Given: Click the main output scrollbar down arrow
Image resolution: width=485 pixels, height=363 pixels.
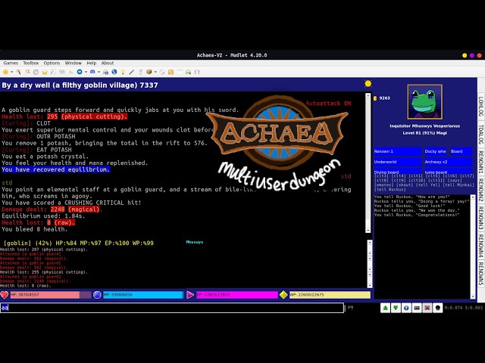Looking at the screenshot, I should (x=368, y=231).
